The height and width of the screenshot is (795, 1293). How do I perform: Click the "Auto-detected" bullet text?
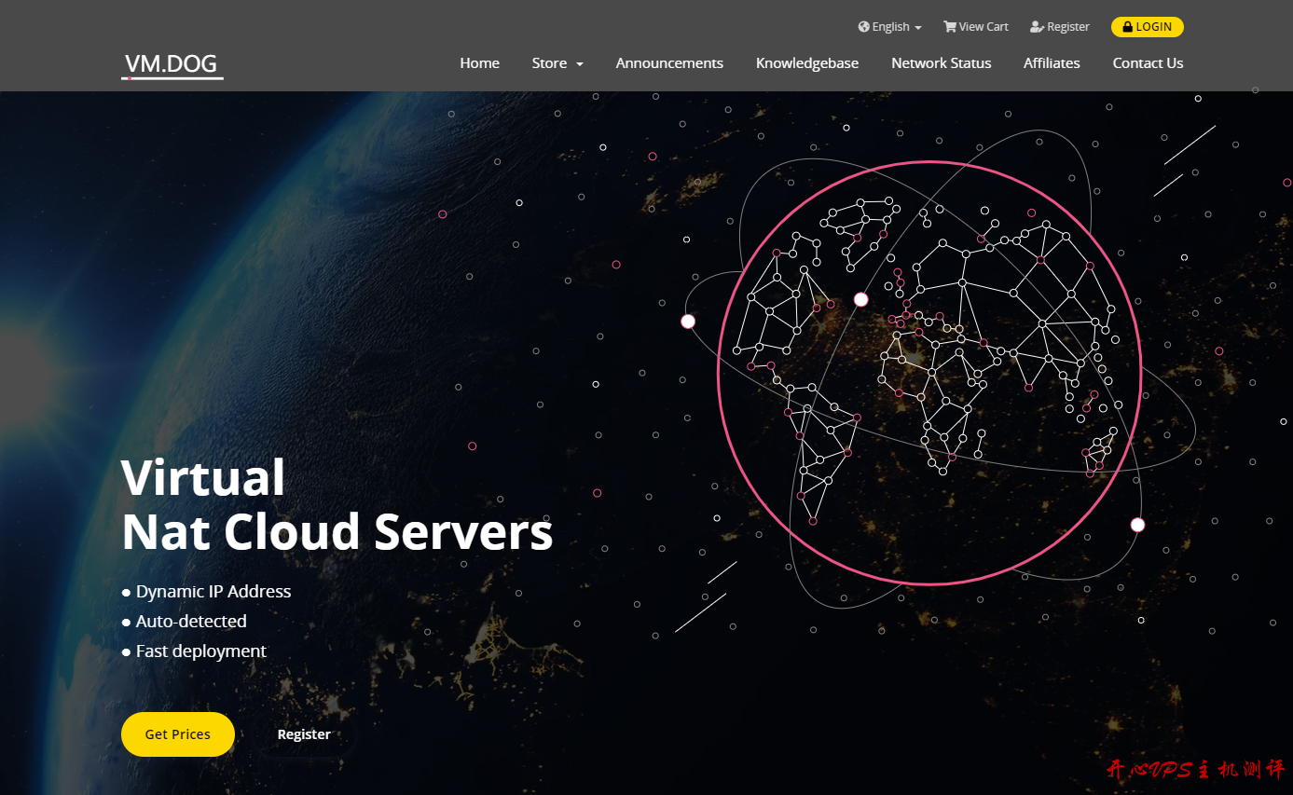point(191,622)
